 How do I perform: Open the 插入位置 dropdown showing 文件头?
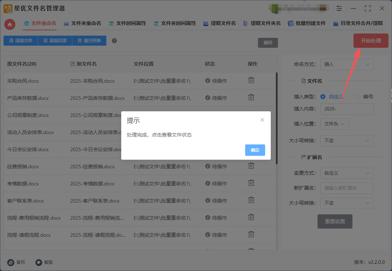(334, 124)
